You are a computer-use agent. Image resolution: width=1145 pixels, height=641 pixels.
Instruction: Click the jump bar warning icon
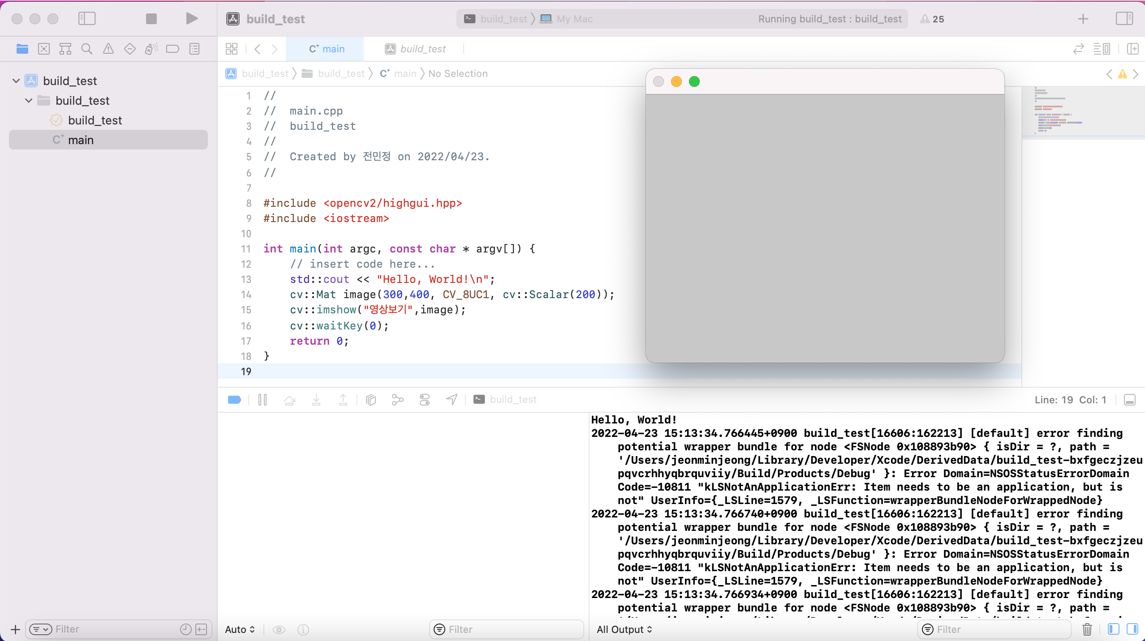pos(1123,74)
